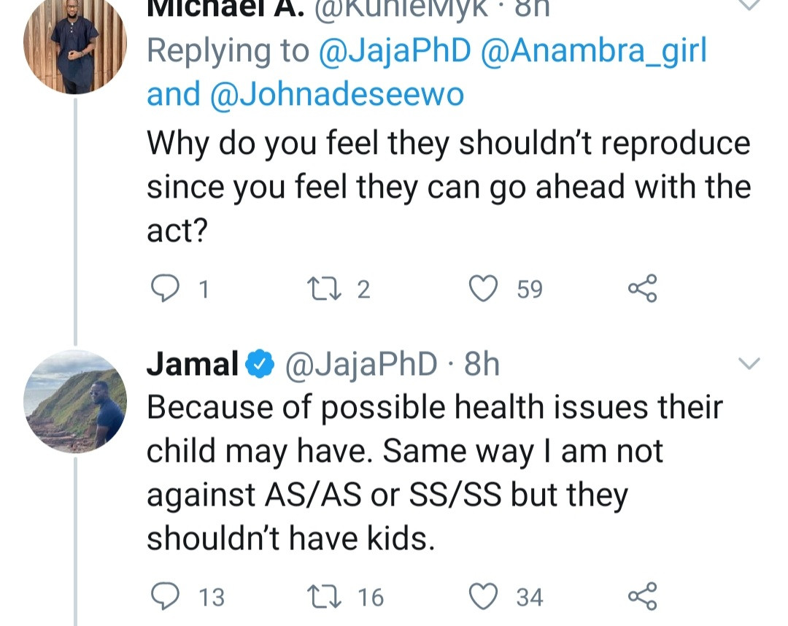788x626 pixels.
Task: Retweet Jamal's tweet with 16 retweets
Action: (x=322, y=597)
